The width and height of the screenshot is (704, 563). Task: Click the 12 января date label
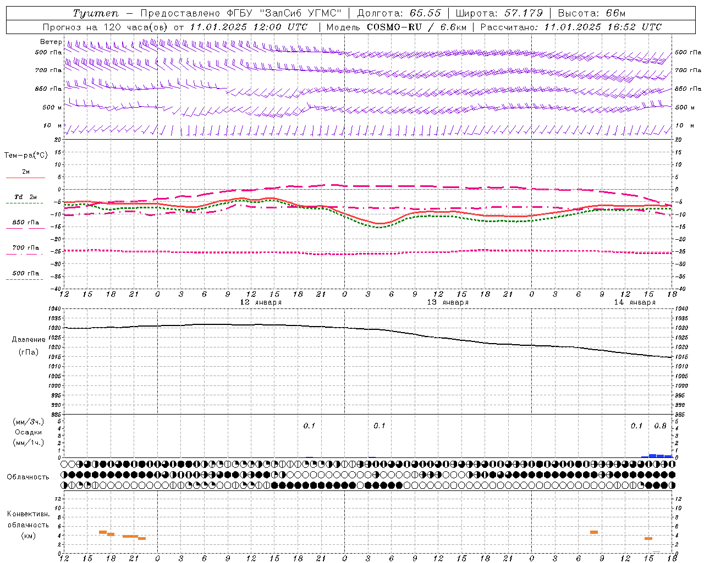tap(261, 302)
